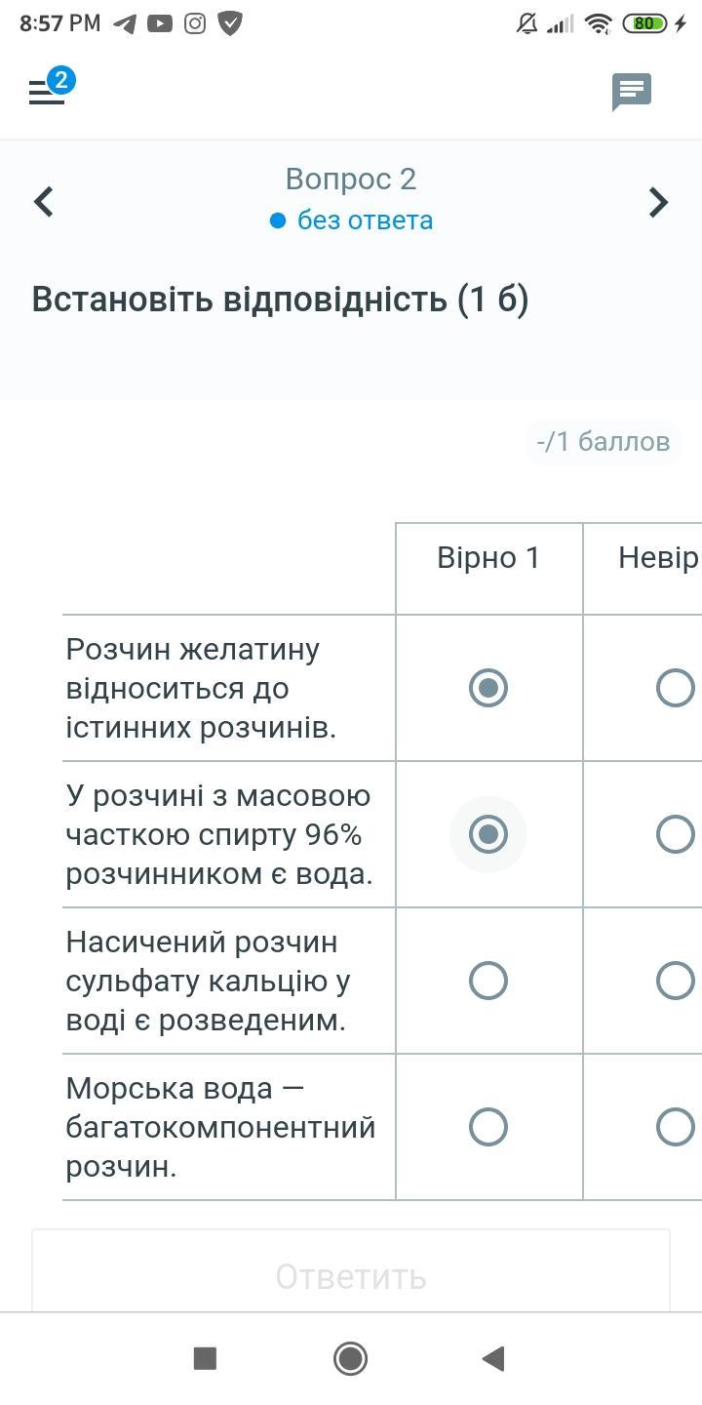Open the hamburger menu with badge 2
The width and height of the screenshot is (702, 1405).
47,91
